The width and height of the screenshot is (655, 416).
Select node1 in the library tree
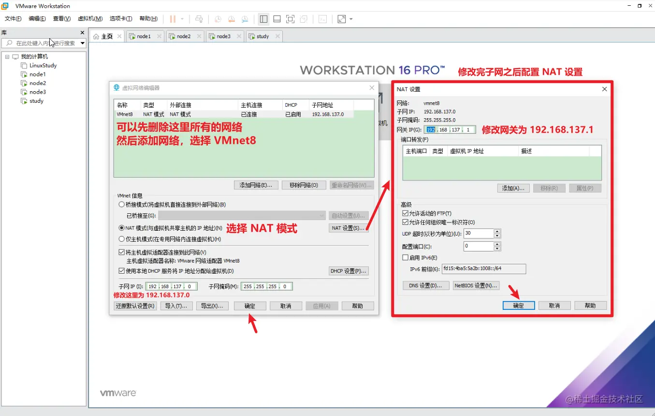pos(37,74)
